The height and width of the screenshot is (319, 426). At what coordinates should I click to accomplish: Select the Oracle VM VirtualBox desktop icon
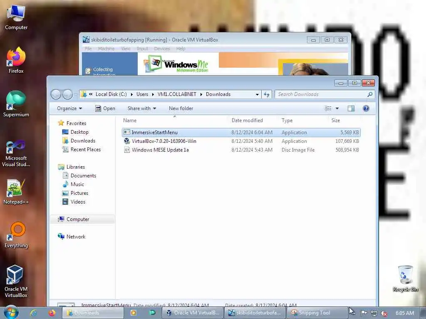pyautogui.click(x=16, y=282)
